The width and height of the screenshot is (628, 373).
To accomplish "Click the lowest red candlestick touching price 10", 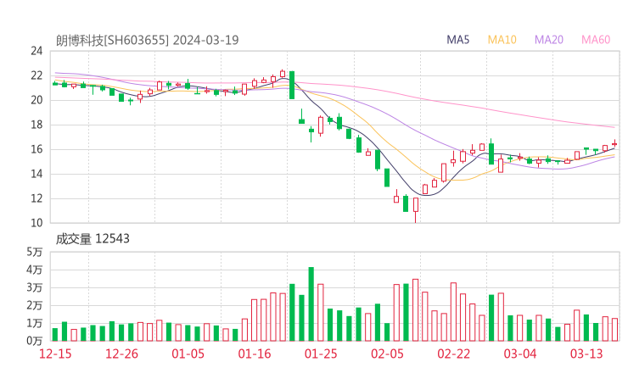I will (x=416, y=209).
